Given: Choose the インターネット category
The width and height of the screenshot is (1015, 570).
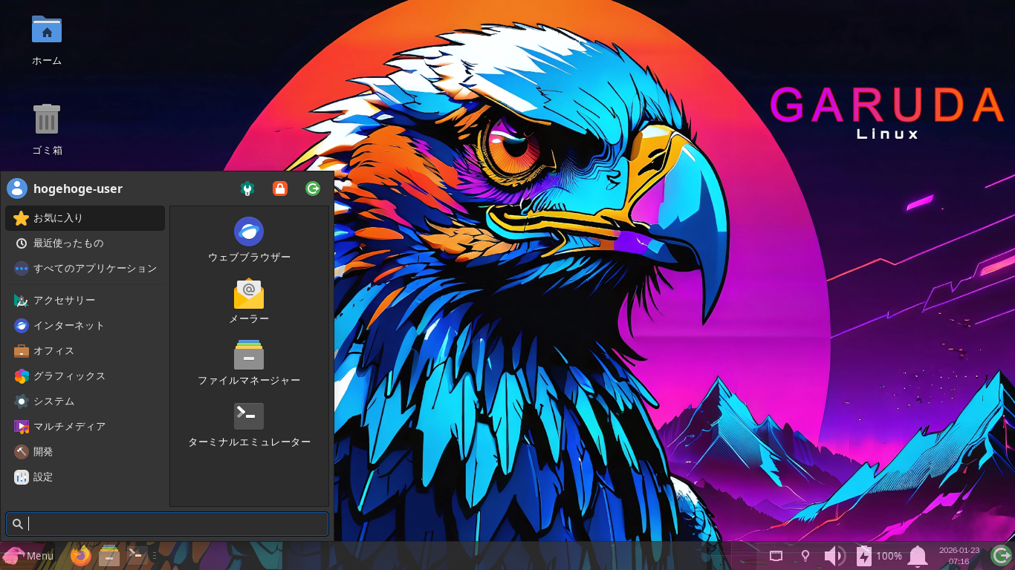Looking at the screenshot, I should [x=85, y=326].
